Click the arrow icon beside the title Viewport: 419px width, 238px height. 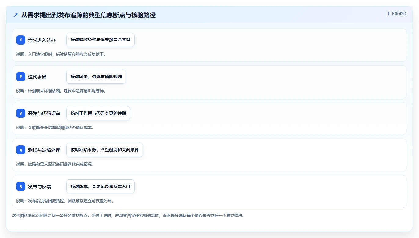point(16,15)
